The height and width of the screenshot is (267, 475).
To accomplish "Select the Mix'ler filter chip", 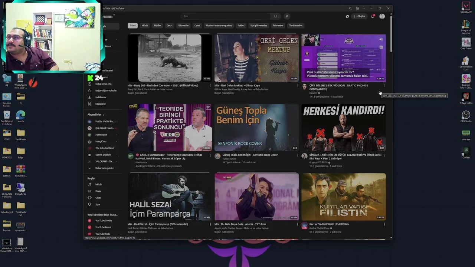I will point(157,26).
